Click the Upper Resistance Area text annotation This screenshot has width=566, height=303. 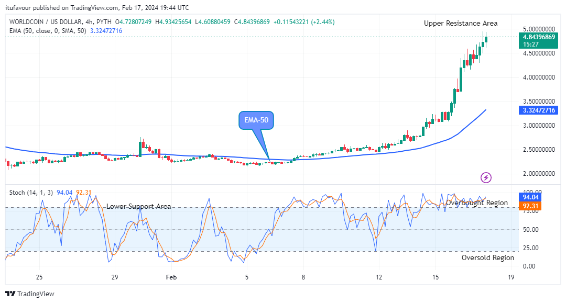point(461,24)
